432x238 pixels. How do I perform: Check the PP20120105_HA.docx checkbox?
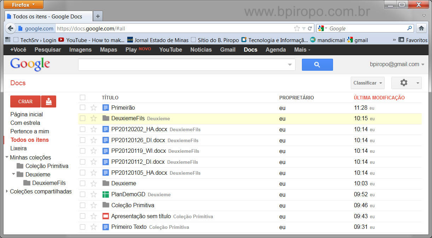click(x=82, y=173)
